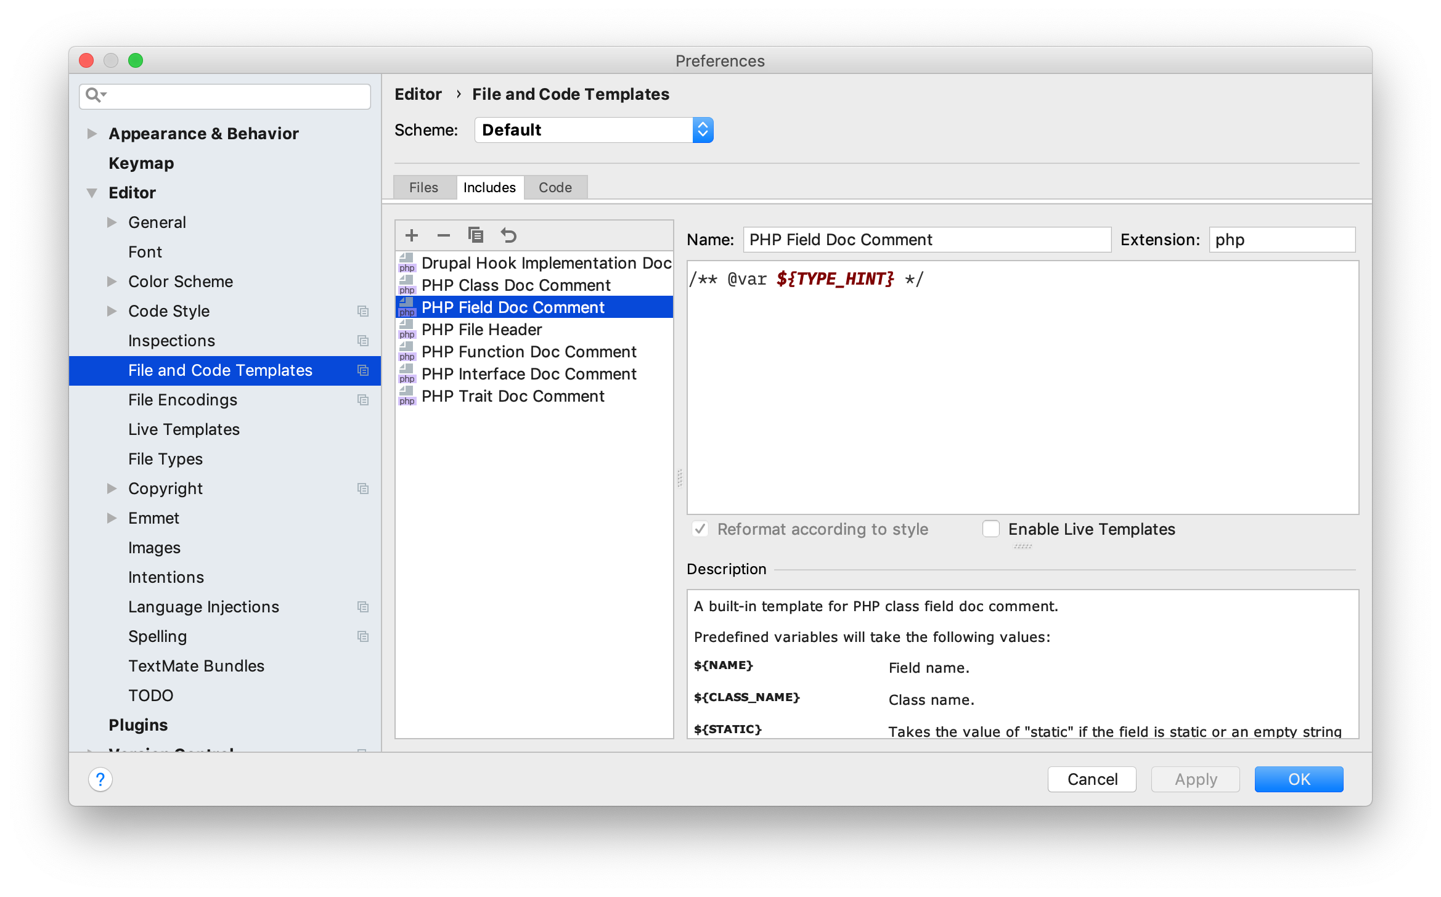The image size is (1441, 897).
Task: Expand the Color Scheme node
Action: (x=112, y=282)
